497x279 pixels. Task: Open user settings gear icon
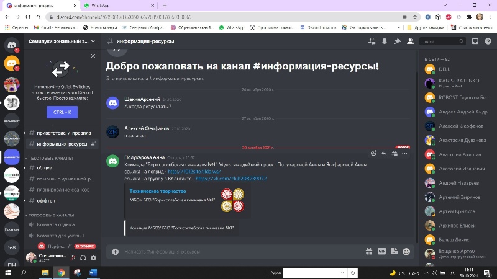click(x=94, y=258)
